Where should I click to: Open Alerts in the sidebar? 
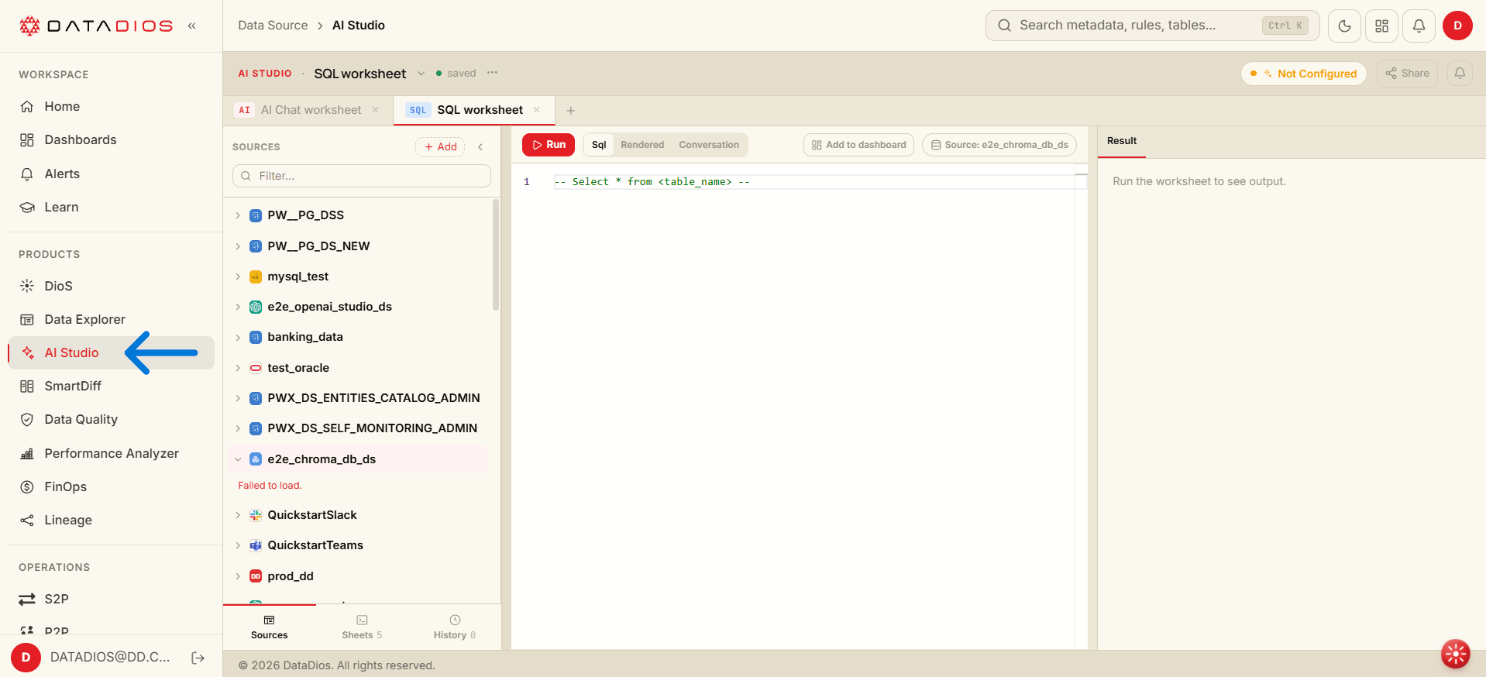click(111, 174)
